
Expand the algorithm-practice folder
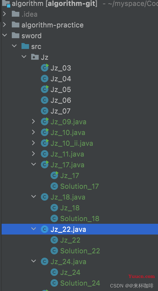click(x=5, y=25)
